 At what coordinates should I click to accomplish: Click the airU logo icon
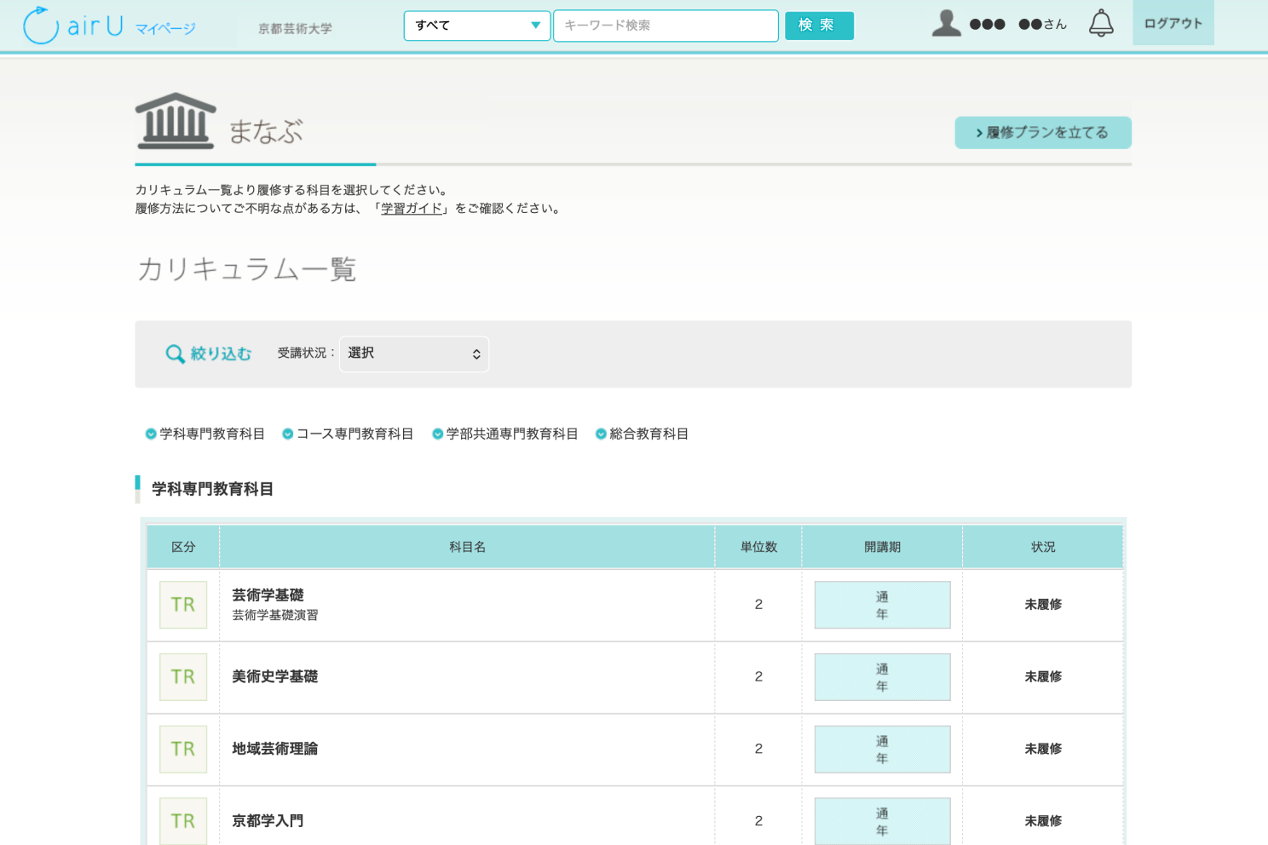(x=41, y=25)
